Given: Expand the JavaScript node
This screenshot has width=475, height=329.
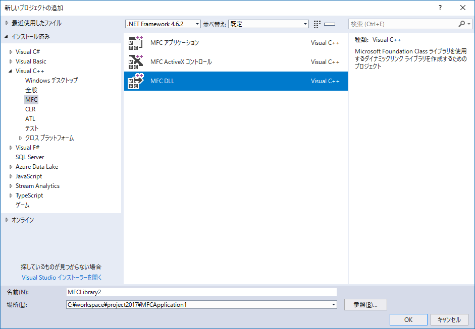Looking at the screenshot, I should (x=11, y=177).
